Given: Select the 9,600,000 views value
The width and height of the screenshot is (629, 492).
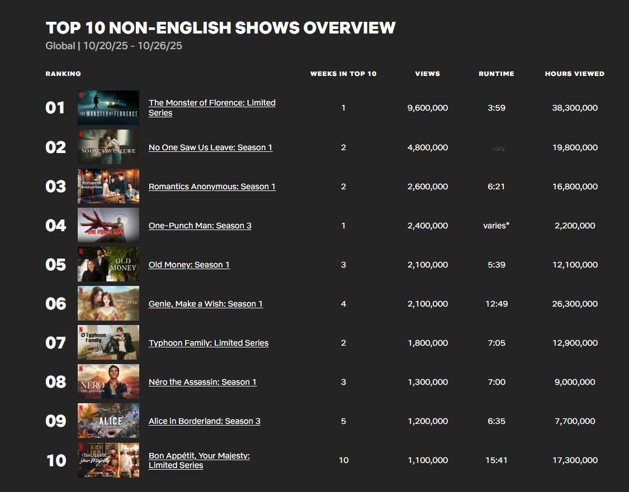Looking at the screenshot, I should coord(428,108).
